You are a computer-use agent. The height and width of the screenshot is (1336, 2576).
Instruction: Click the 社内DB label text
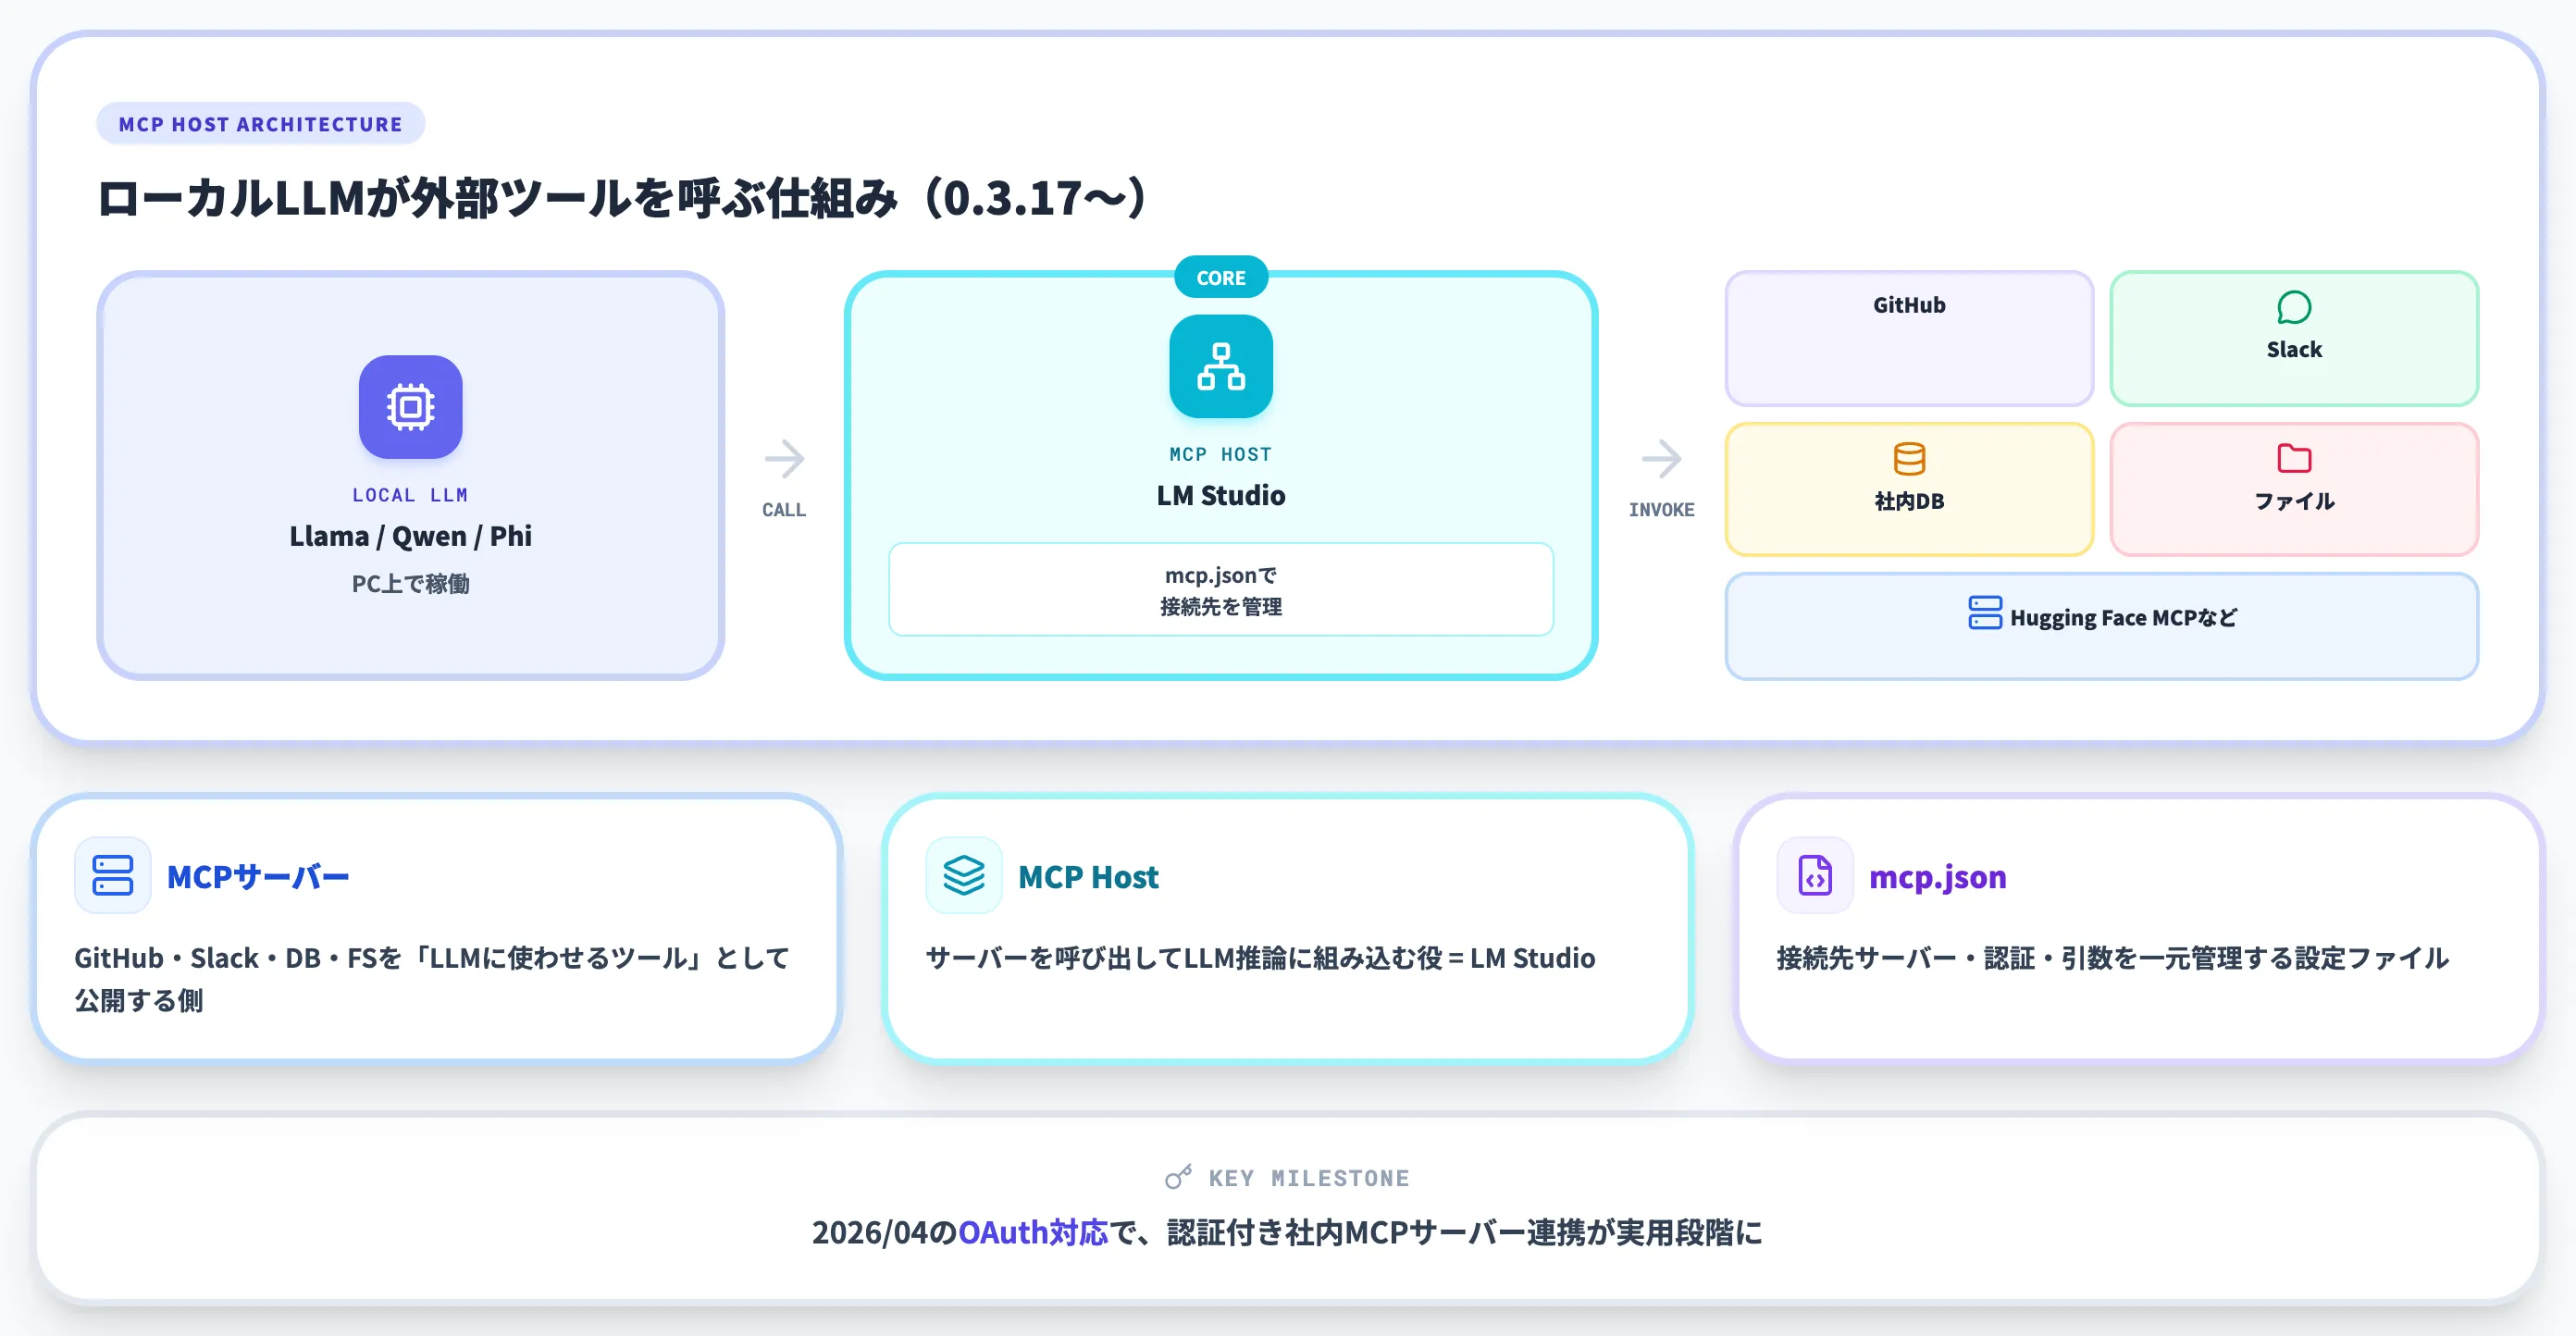(1909, 501)
